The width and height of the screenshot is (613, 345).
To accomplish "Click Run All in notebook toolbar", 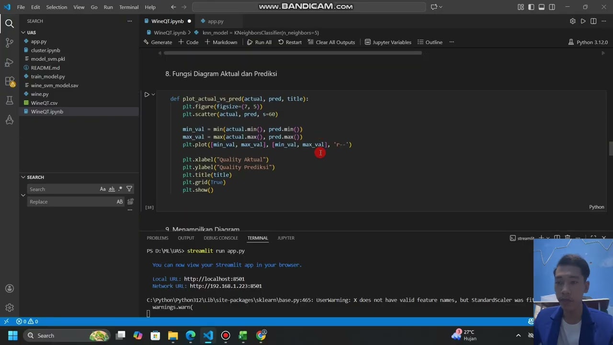I will [259, 42].
